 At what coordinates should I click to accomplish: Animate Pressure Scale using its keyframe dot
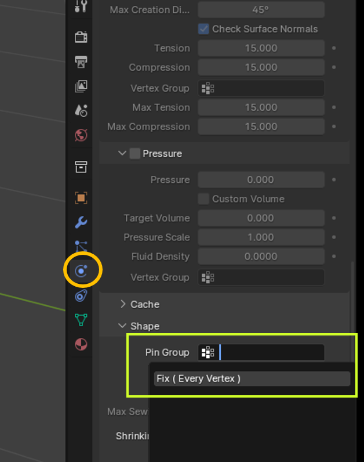(x=334, y=237)
